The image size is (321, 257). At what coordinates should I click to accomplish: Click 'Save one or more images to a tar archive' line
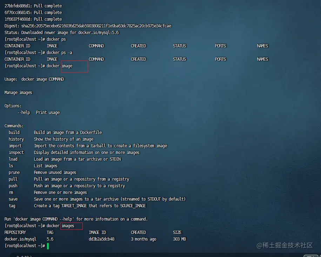tap(110, 199)
